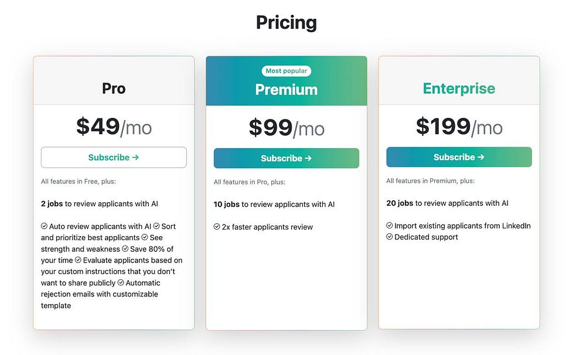
Task: Click the $99/mo price
Action: point(286,128)
